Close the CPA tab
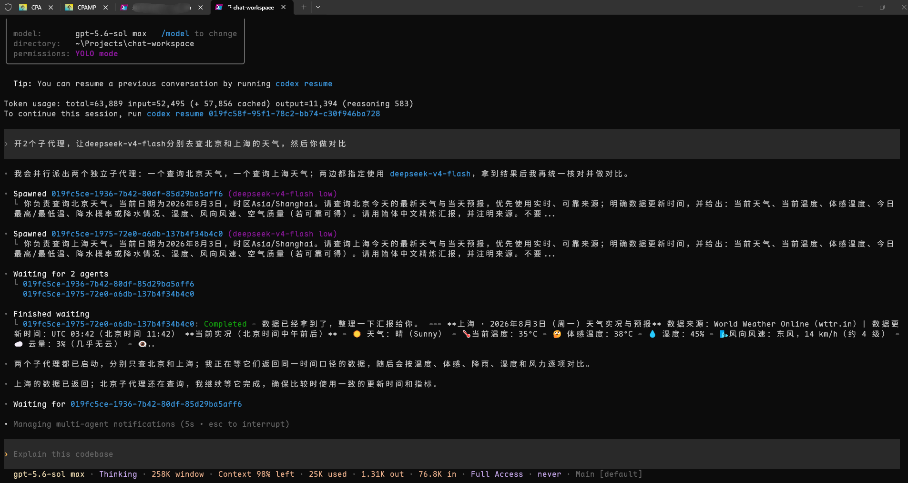Image resolution: width=908 pixels, height=483 pixels. (51, 7)
